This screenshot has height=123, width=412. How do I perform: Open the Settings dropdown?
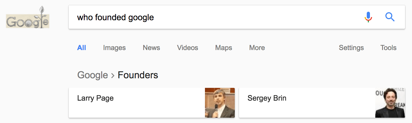coord(351,48)
